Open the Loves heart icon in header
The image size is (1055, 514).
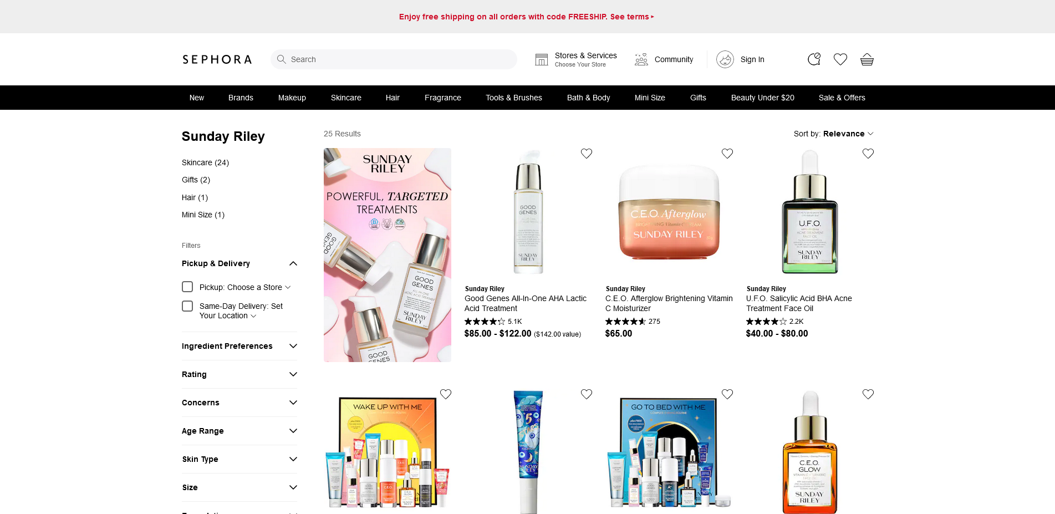click(x=840, y=59)
